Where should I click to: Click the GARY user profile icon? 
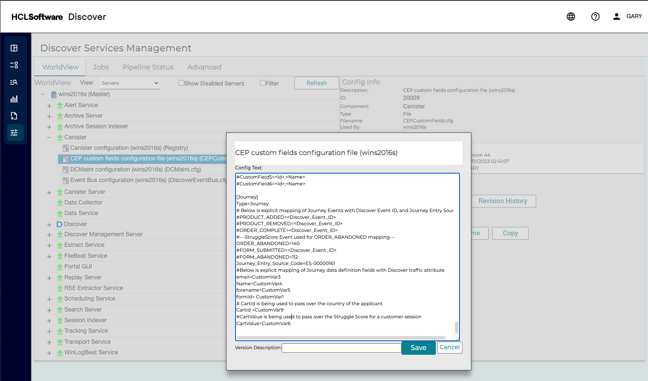(x=617, y=17)
